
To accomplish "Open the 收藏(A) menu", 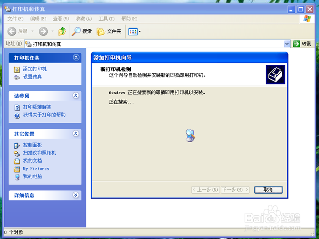I will tap(83, 19).
